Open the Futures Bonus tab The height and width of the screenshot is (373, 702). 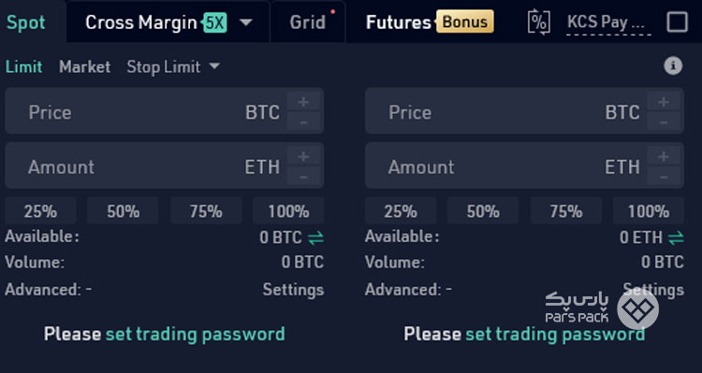430,22
